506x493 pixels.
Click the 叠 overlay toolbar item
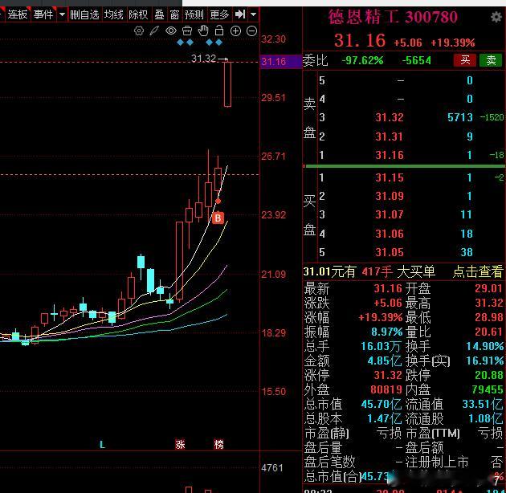(x=159, y=14)
